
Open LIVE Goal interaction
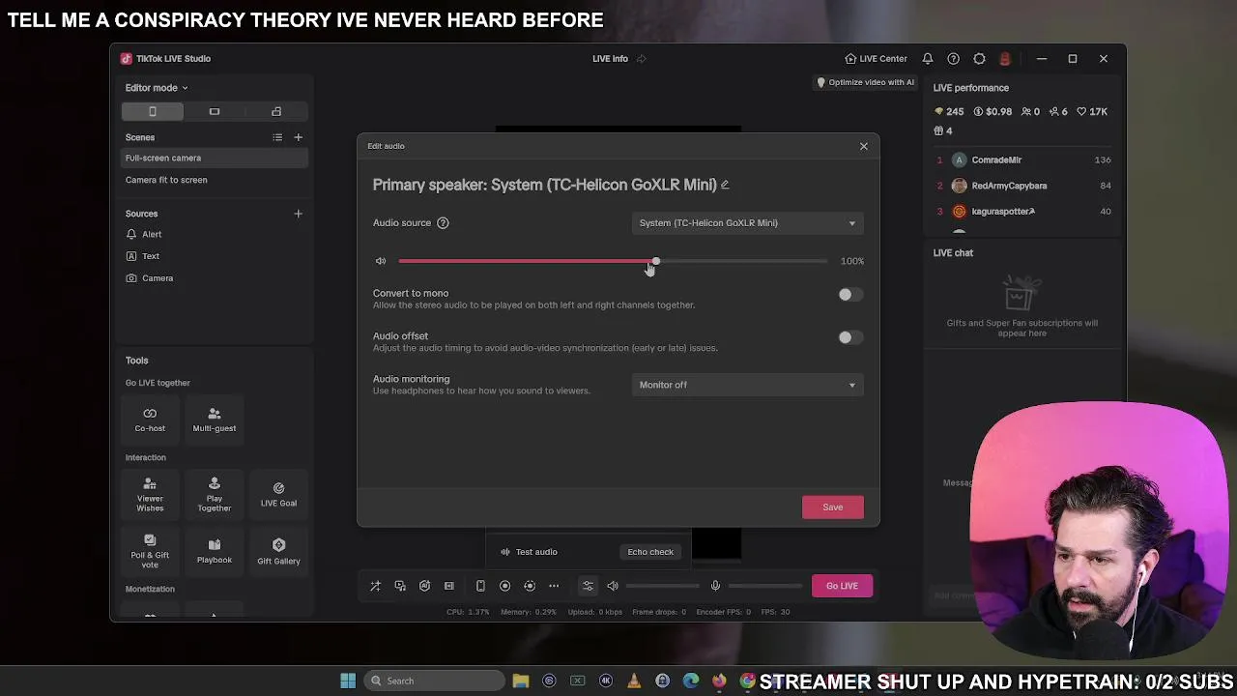pyautogui.click(x=278, y=494)
